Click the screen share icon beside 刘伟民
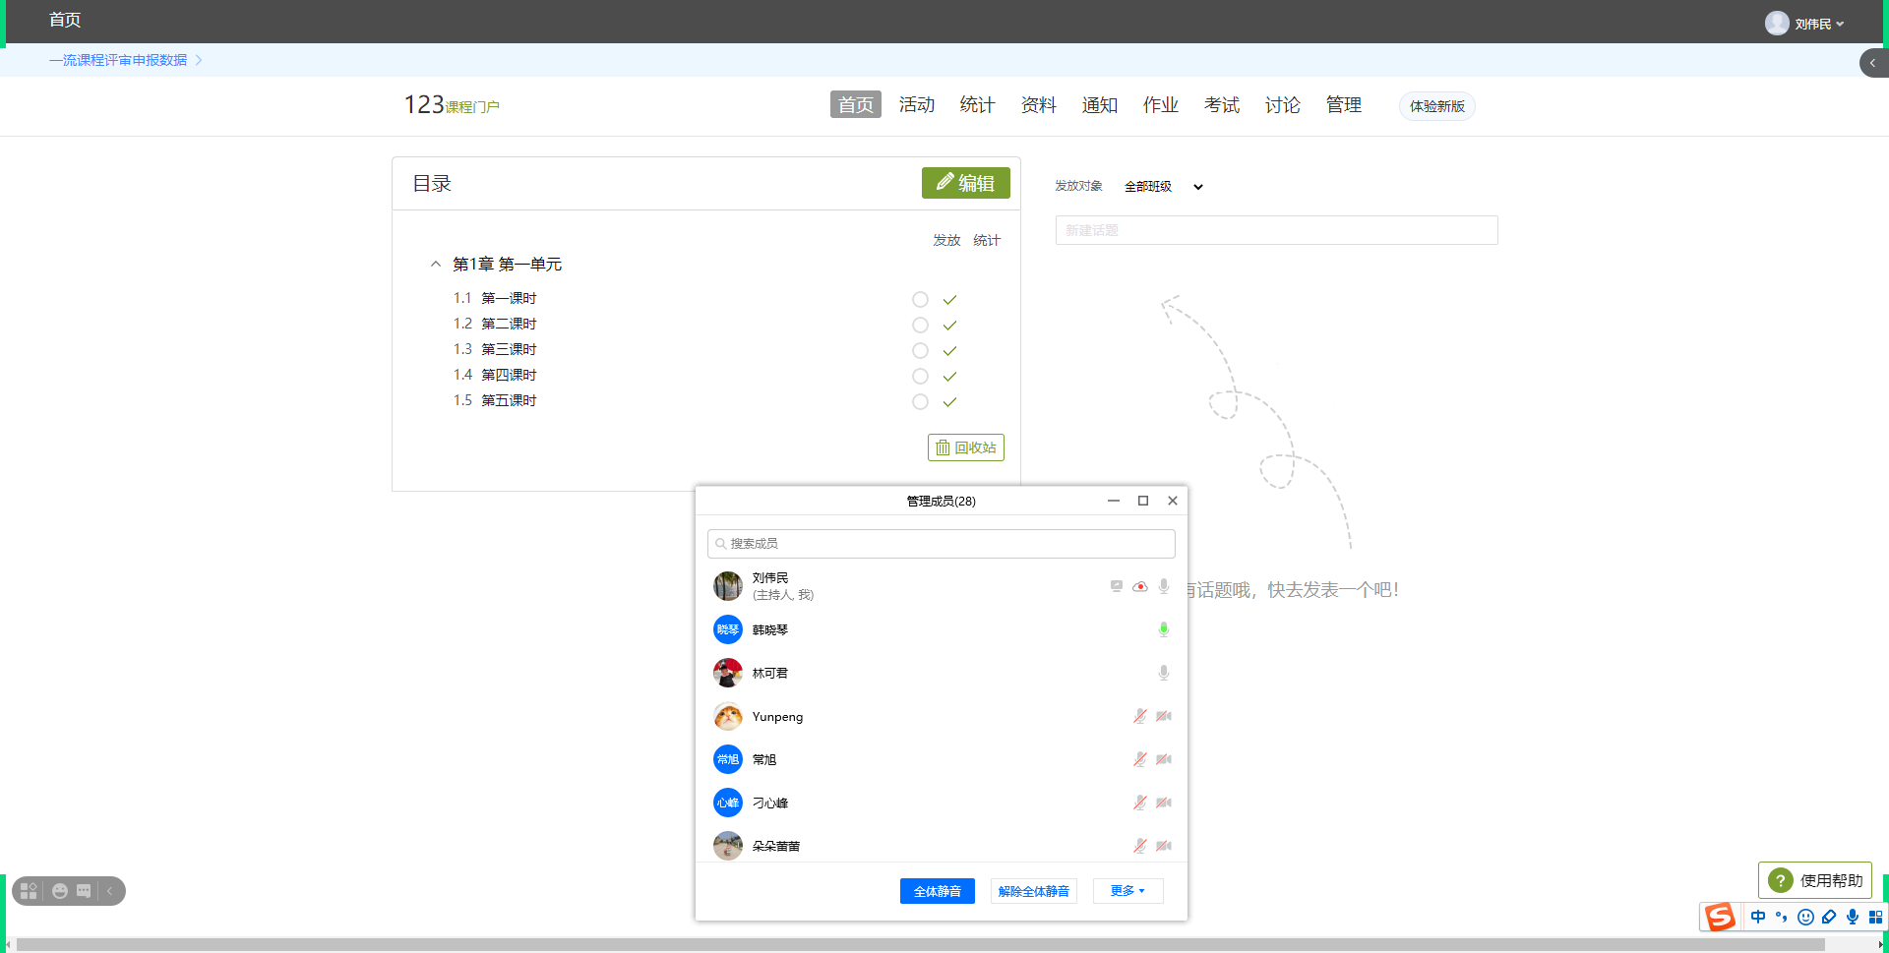The width and height of the screenshot is (1889, 953). (x=1116, y=587)
